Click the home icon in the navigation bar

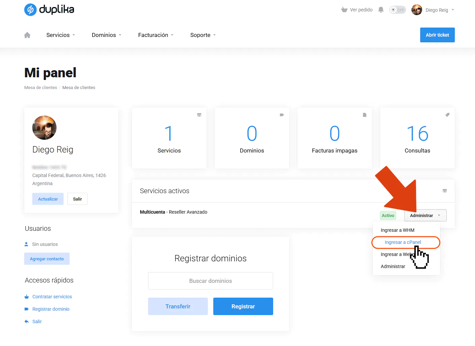click(27, 35)
